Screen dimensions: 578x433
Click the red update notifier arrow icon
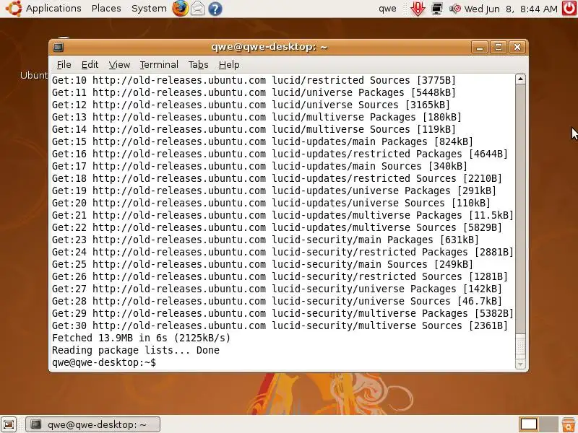(x=418, y=9)
